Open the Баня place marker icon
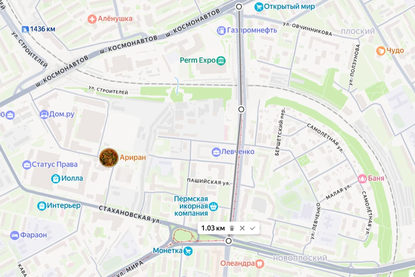Screen dimensions: 415x277 [362, 178]
